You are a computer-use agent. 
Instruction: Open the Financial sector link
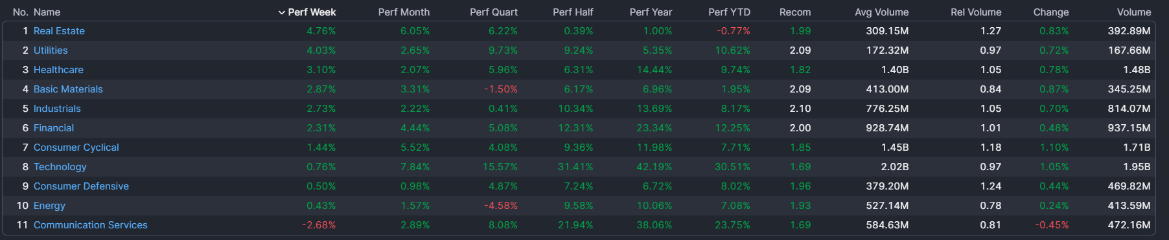[x=54, y=128]
